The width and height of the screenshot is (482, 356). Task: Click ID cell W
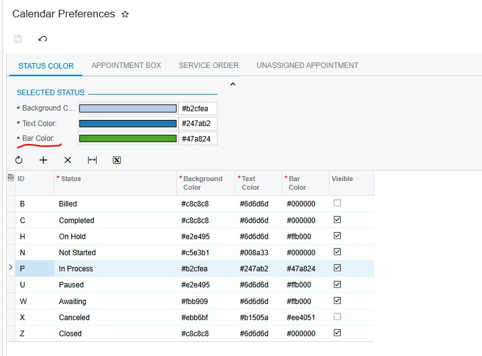tap(35, 301)
